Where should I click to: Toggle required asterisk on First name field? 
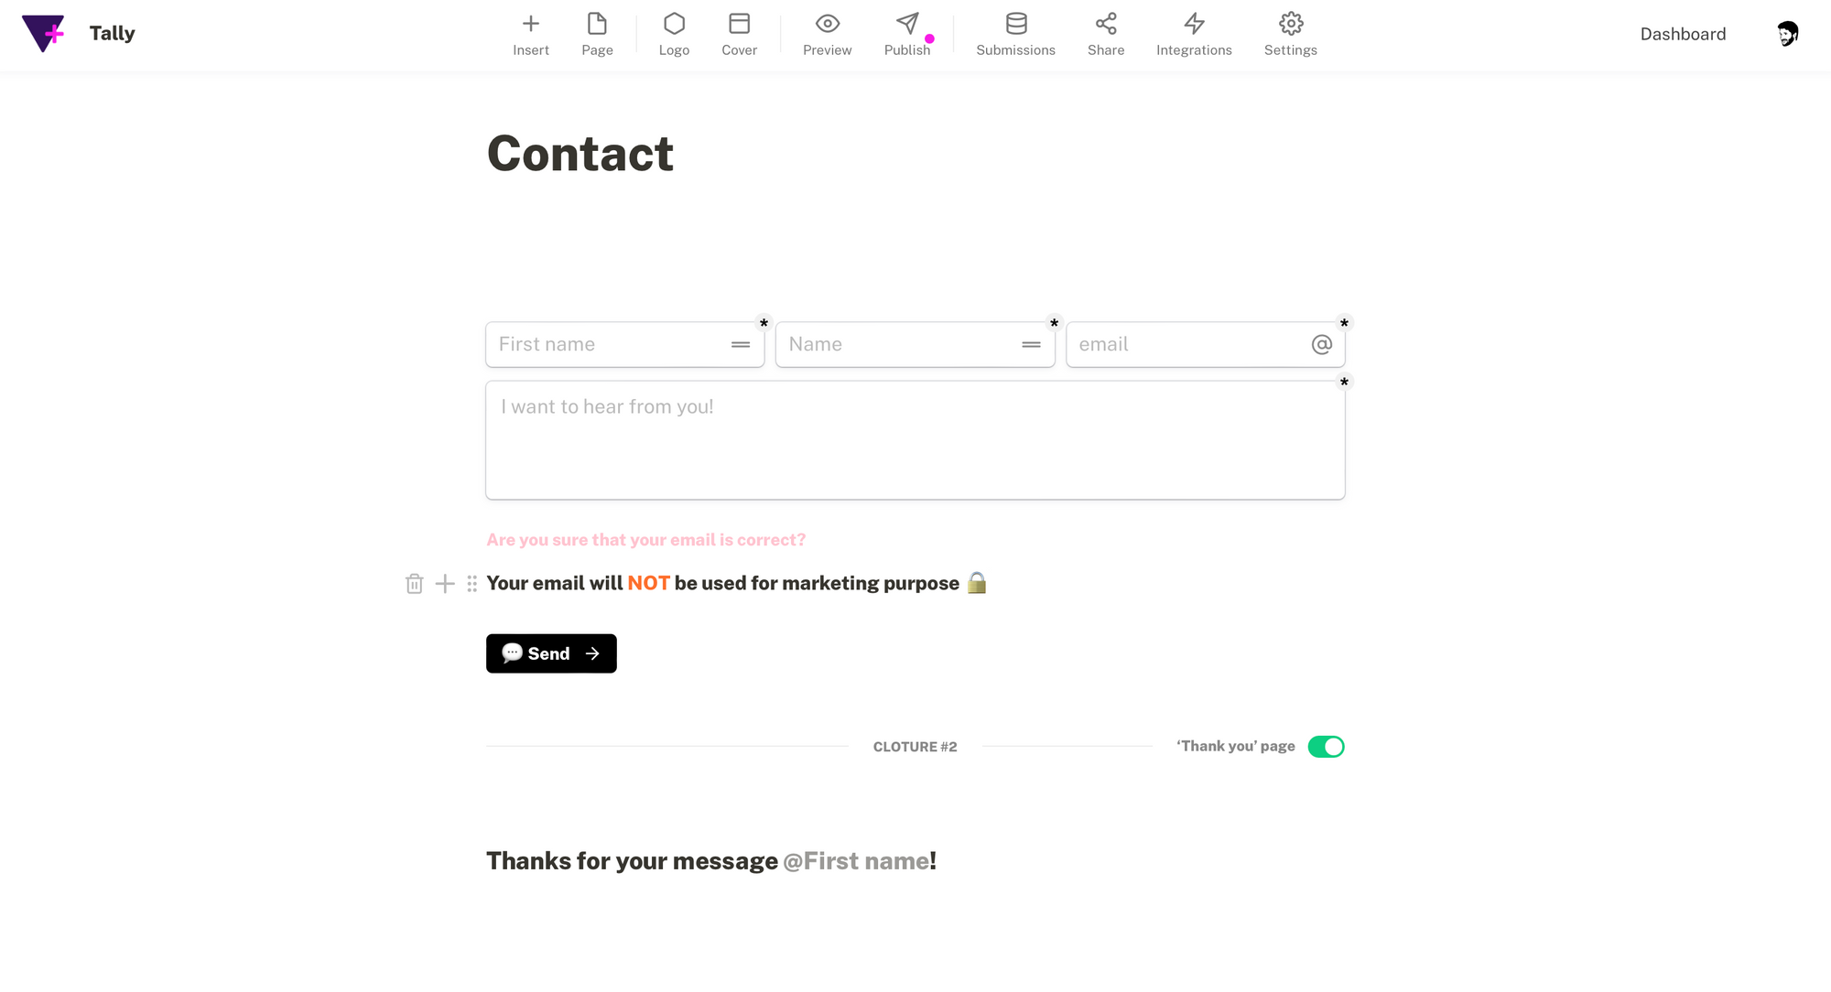click(x=764, y=323)
